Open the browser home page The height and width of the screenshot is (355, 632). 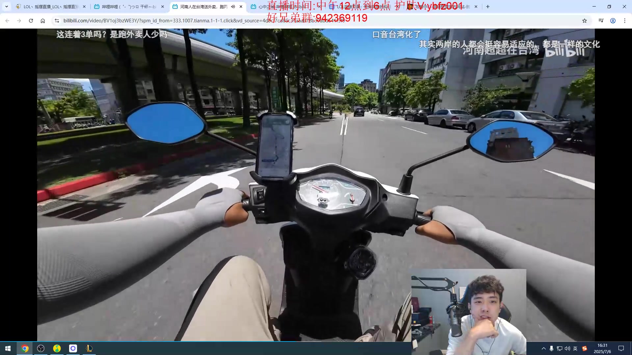pos(43,21)
